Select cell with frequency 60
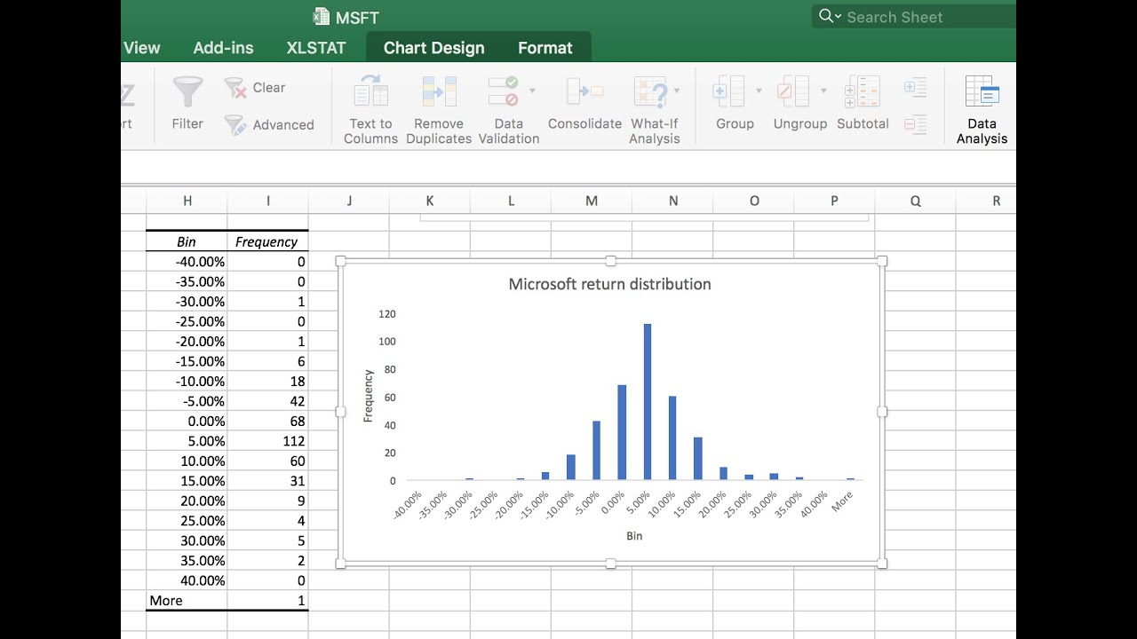Viewport: 1137px width, 639px height. click(x=267, y=461)
